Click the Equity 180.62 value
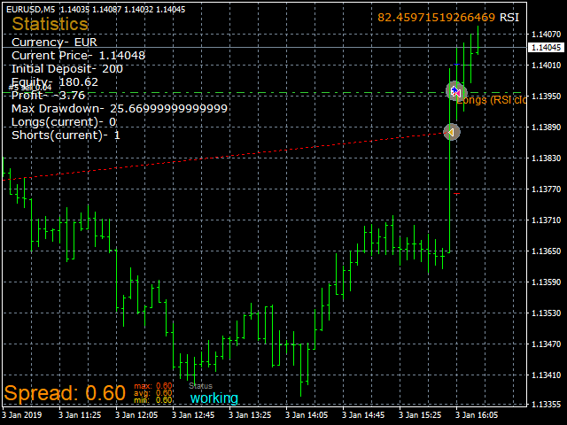 [x=78, y=82]
